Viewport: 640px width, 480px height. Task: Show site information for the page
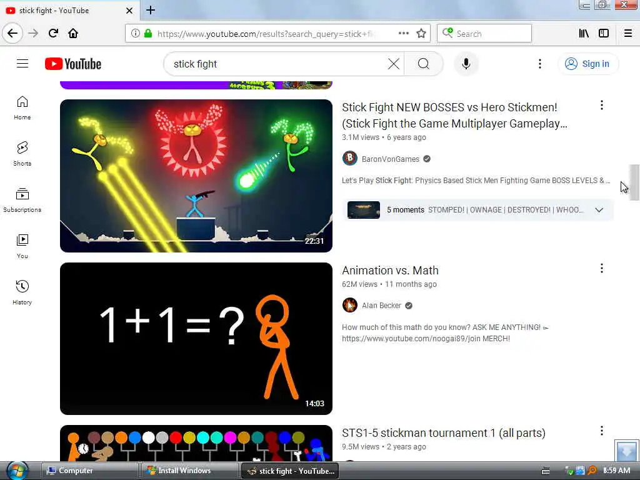[135, 33]
